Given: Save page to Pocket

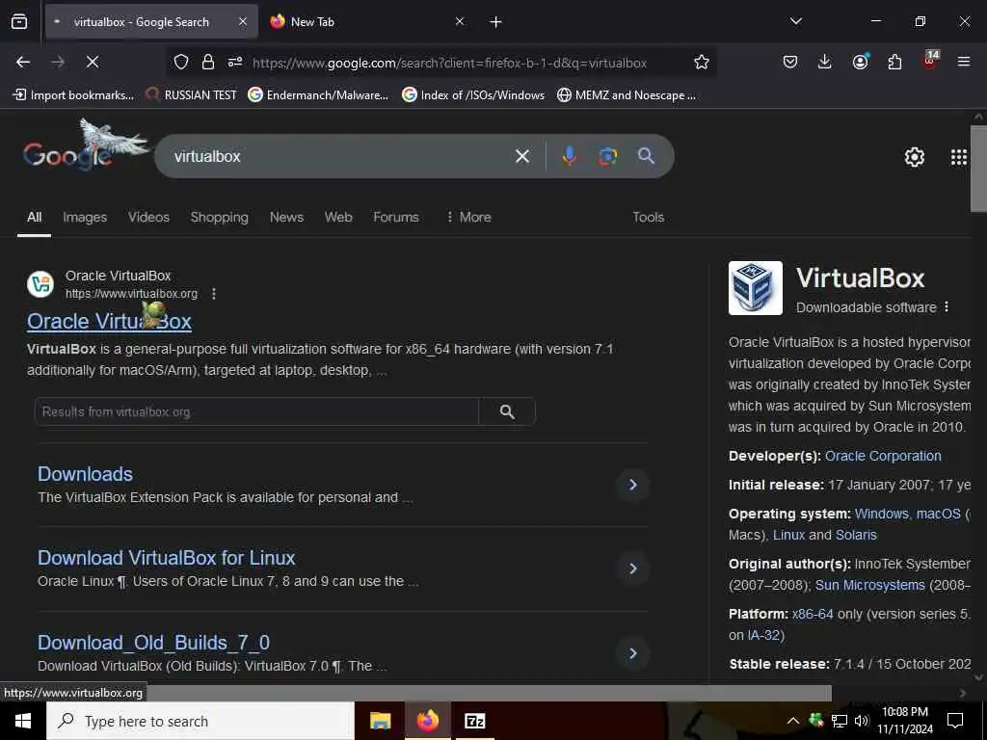Looking at the screenshot, I should [x=790, y=62].
